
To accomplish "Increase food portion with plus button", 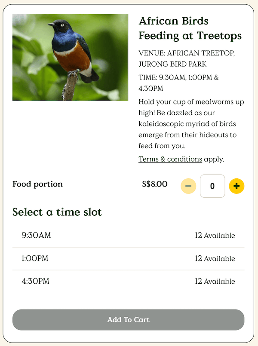I will pyautogui.click(x=237, y=186).
